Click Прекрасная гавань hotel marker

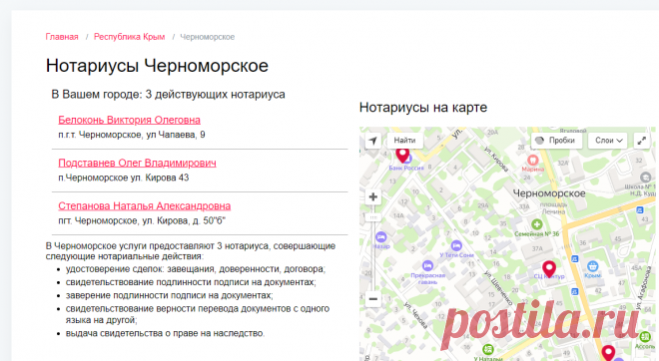coord(427,265)
